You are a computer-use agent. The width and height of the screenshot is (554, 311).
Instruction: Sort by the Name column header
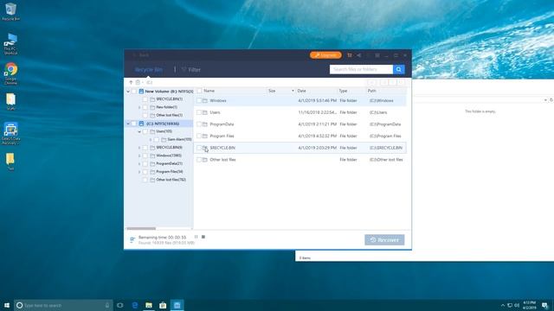(209, 91)
